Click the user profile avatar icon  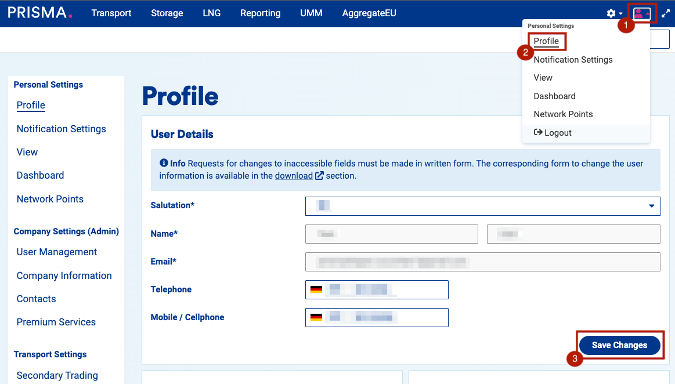641,13
